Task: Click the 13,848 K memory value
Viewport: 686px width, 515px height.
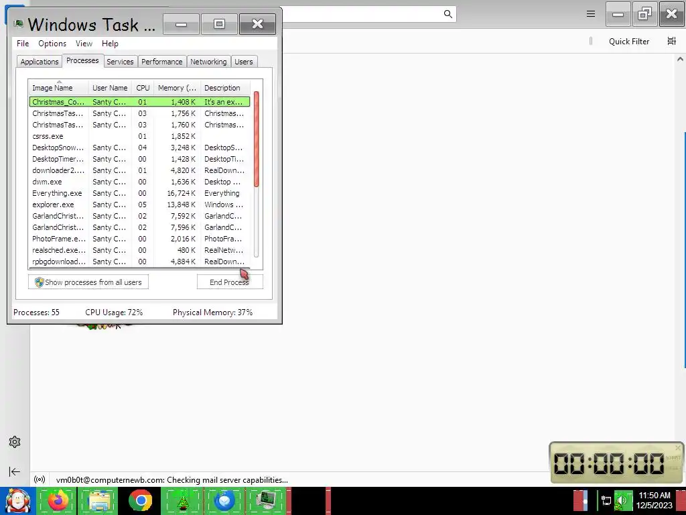Action: [x=181, y=205]
